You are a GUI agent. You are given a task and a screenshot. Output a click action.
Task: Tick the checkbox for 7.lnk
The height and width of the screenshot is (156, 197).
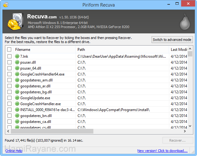[x=9, y=56]
